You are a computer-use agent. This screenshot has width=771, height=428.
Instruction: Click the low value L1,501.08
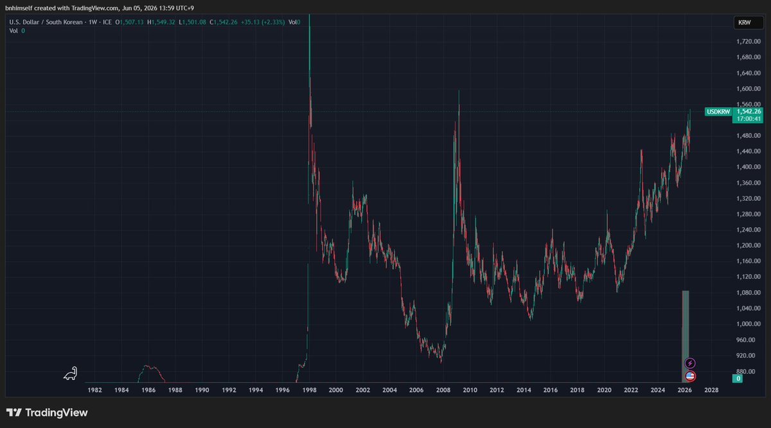[x=192, y=22]
